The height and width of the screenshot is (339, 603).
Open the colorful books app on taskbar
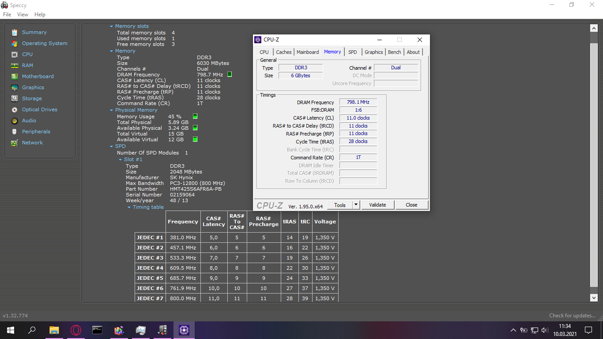[x=119, y=330]
